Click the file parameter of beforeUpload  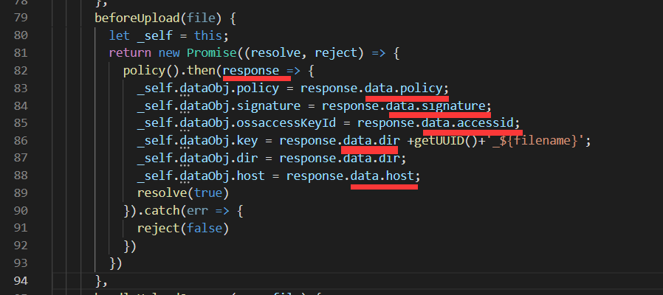pos(201,18)
